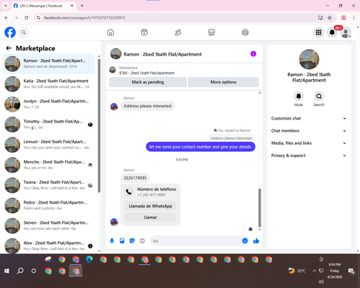Open emoji picker in message box
Screen dimensions: 360x288
coord(245,240)
